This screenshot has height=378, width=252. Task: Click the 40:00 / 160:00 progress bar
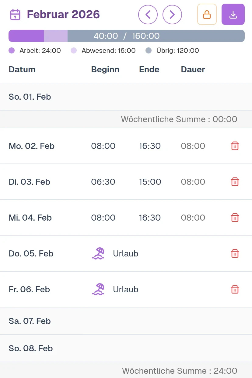126,36
